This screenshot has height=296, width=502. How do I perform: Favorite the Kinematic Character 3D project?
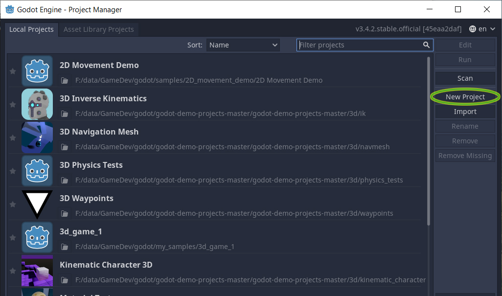coord(13,271)
